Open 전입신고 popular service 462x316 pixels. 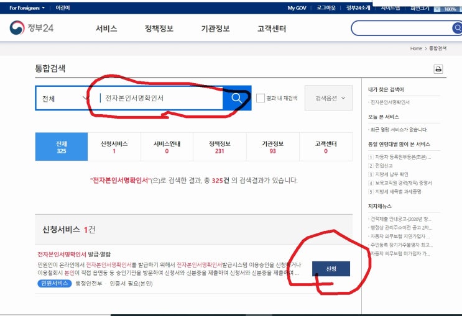click(x=384, y=166)
